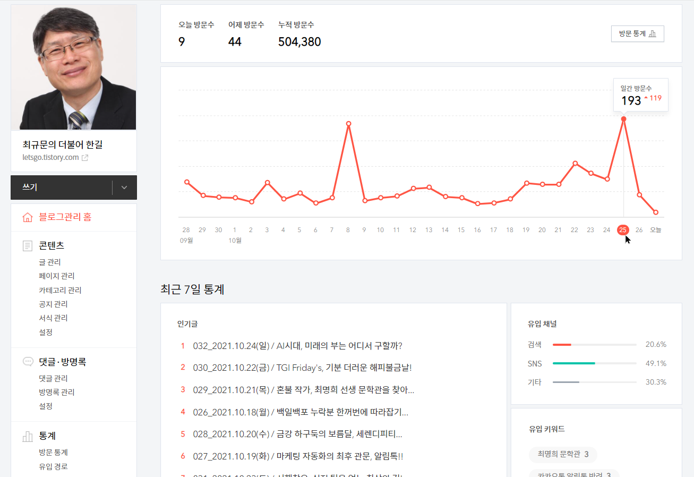Open popular post 029_2021.10.21 혼불 작가
The height and width of the screenshot is (477, 694).
[x=303, y=390]
